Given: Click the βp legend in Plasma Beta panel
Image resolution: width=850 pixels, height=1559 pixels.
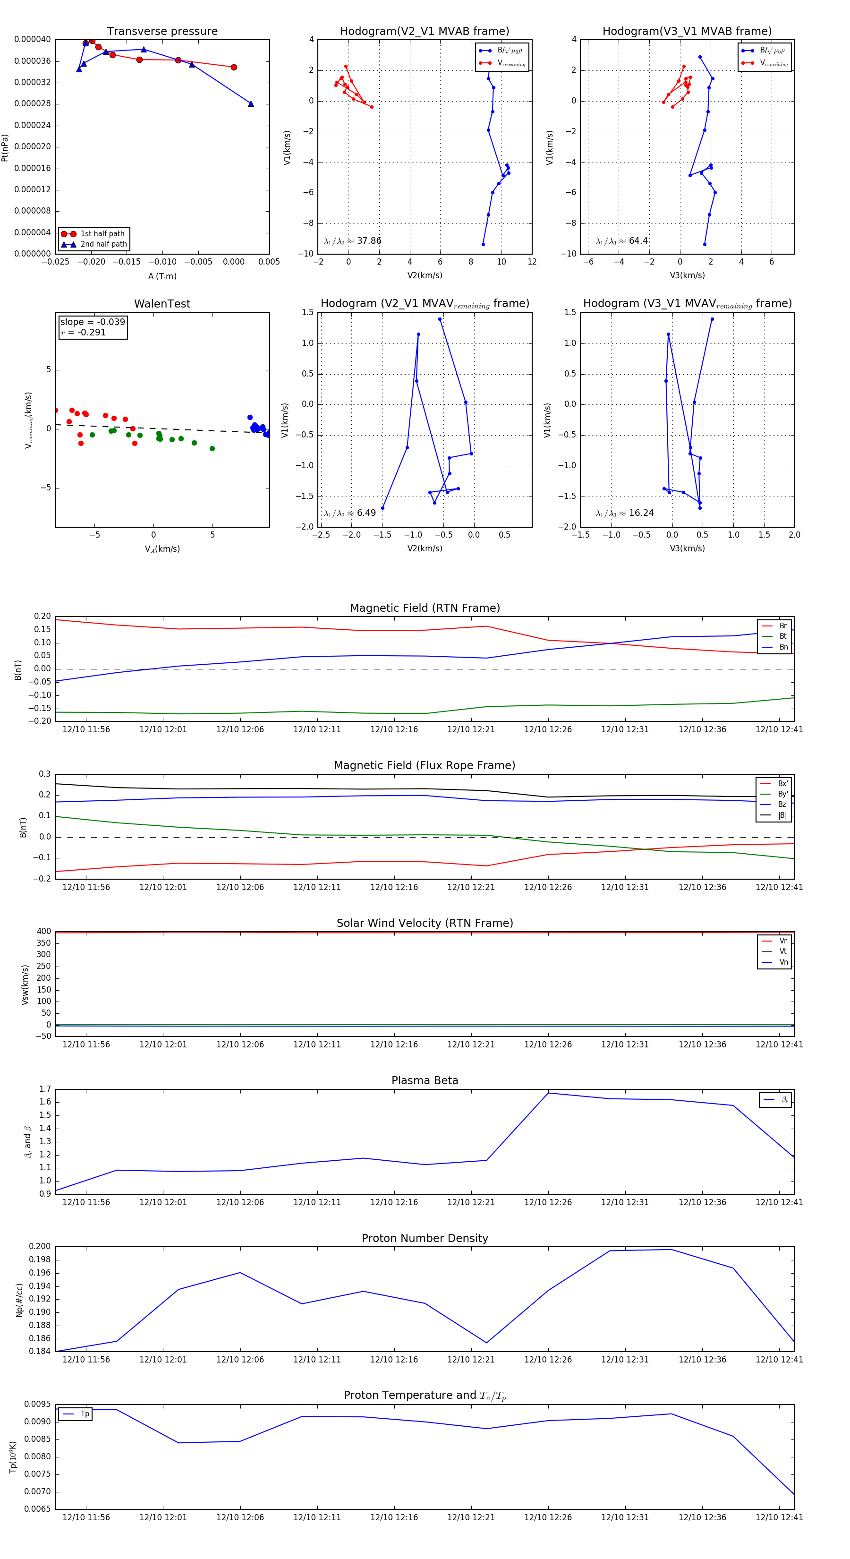Looking at the screenshot, I should click(775, 1100).
